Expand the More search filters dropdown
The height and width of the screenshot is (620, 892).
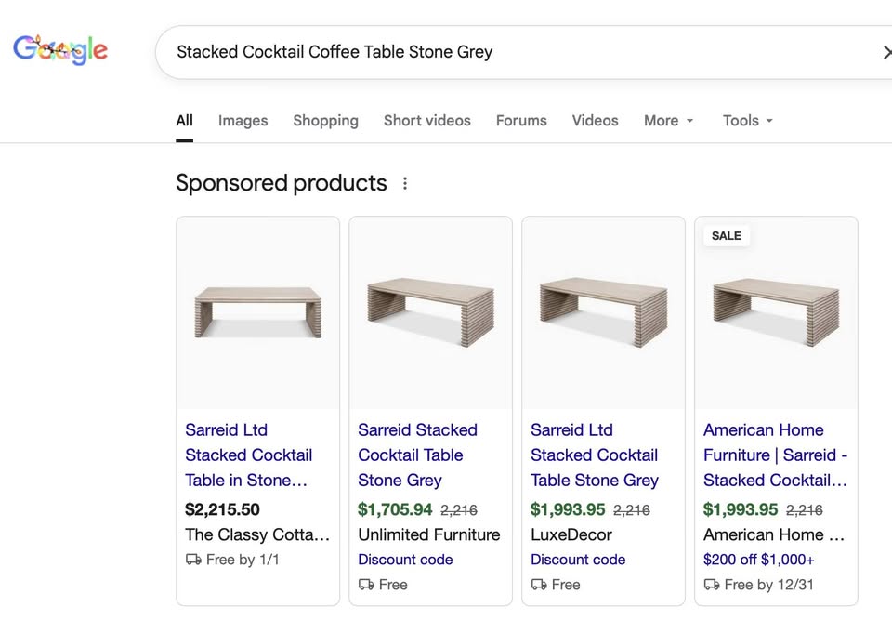pyautogui.click(x=669, y=121)
